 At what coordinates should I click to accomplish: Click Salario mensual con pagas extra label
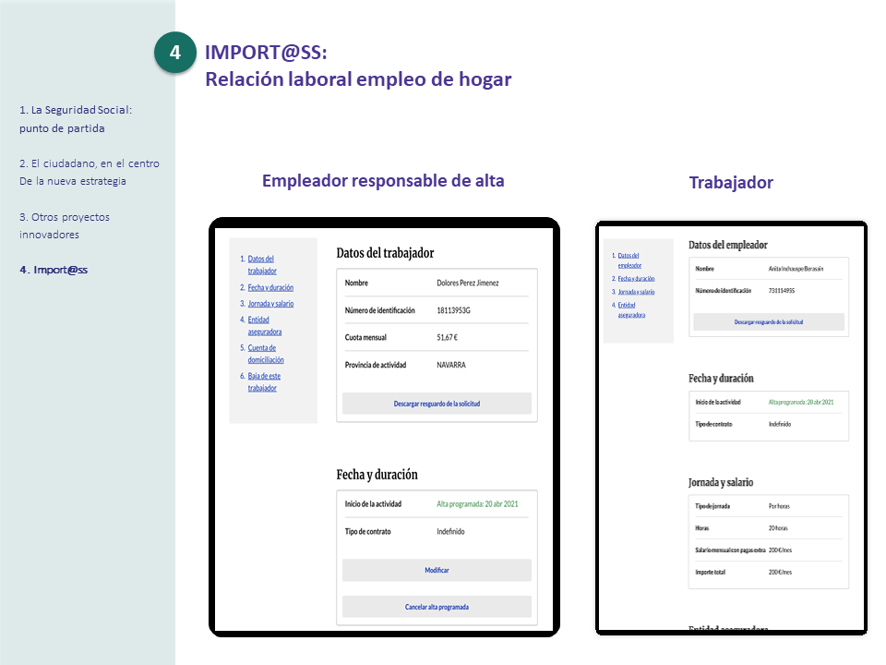pos(730,550)
